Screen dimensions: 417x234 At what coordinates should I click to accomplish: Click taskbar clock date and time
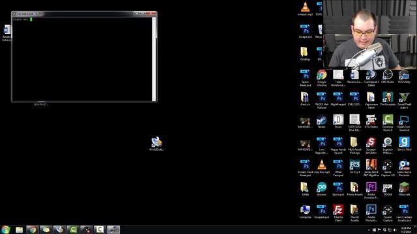406,229
